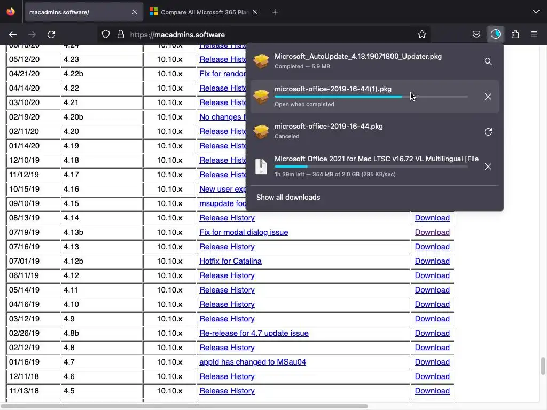Click the vertical page scrollbar thumb
Viewport: 547px width, 410px height.
(x=543, y=366)
